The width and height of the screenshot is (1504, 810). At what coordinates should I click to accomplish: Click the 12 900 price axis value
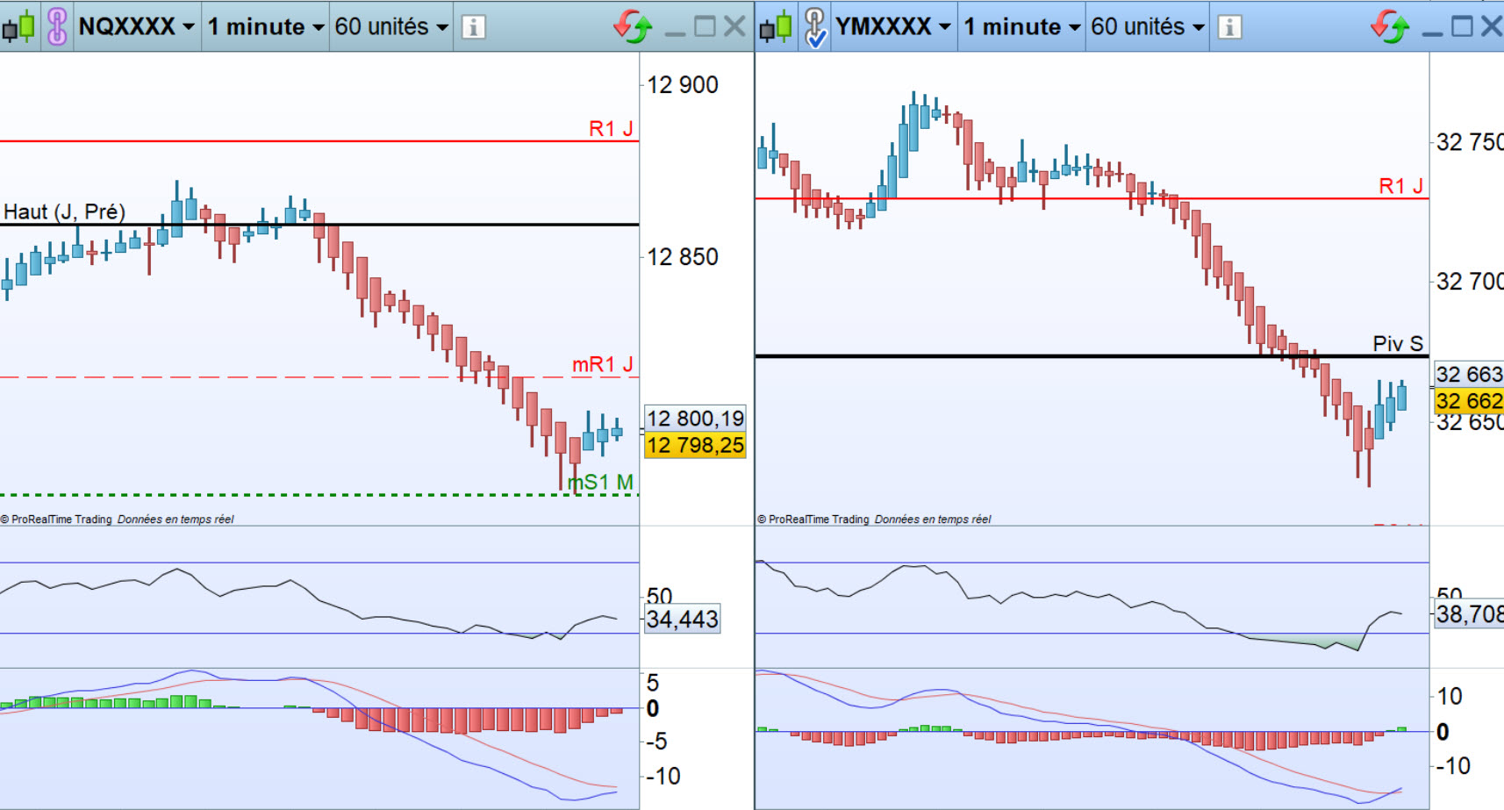(683, 85)
